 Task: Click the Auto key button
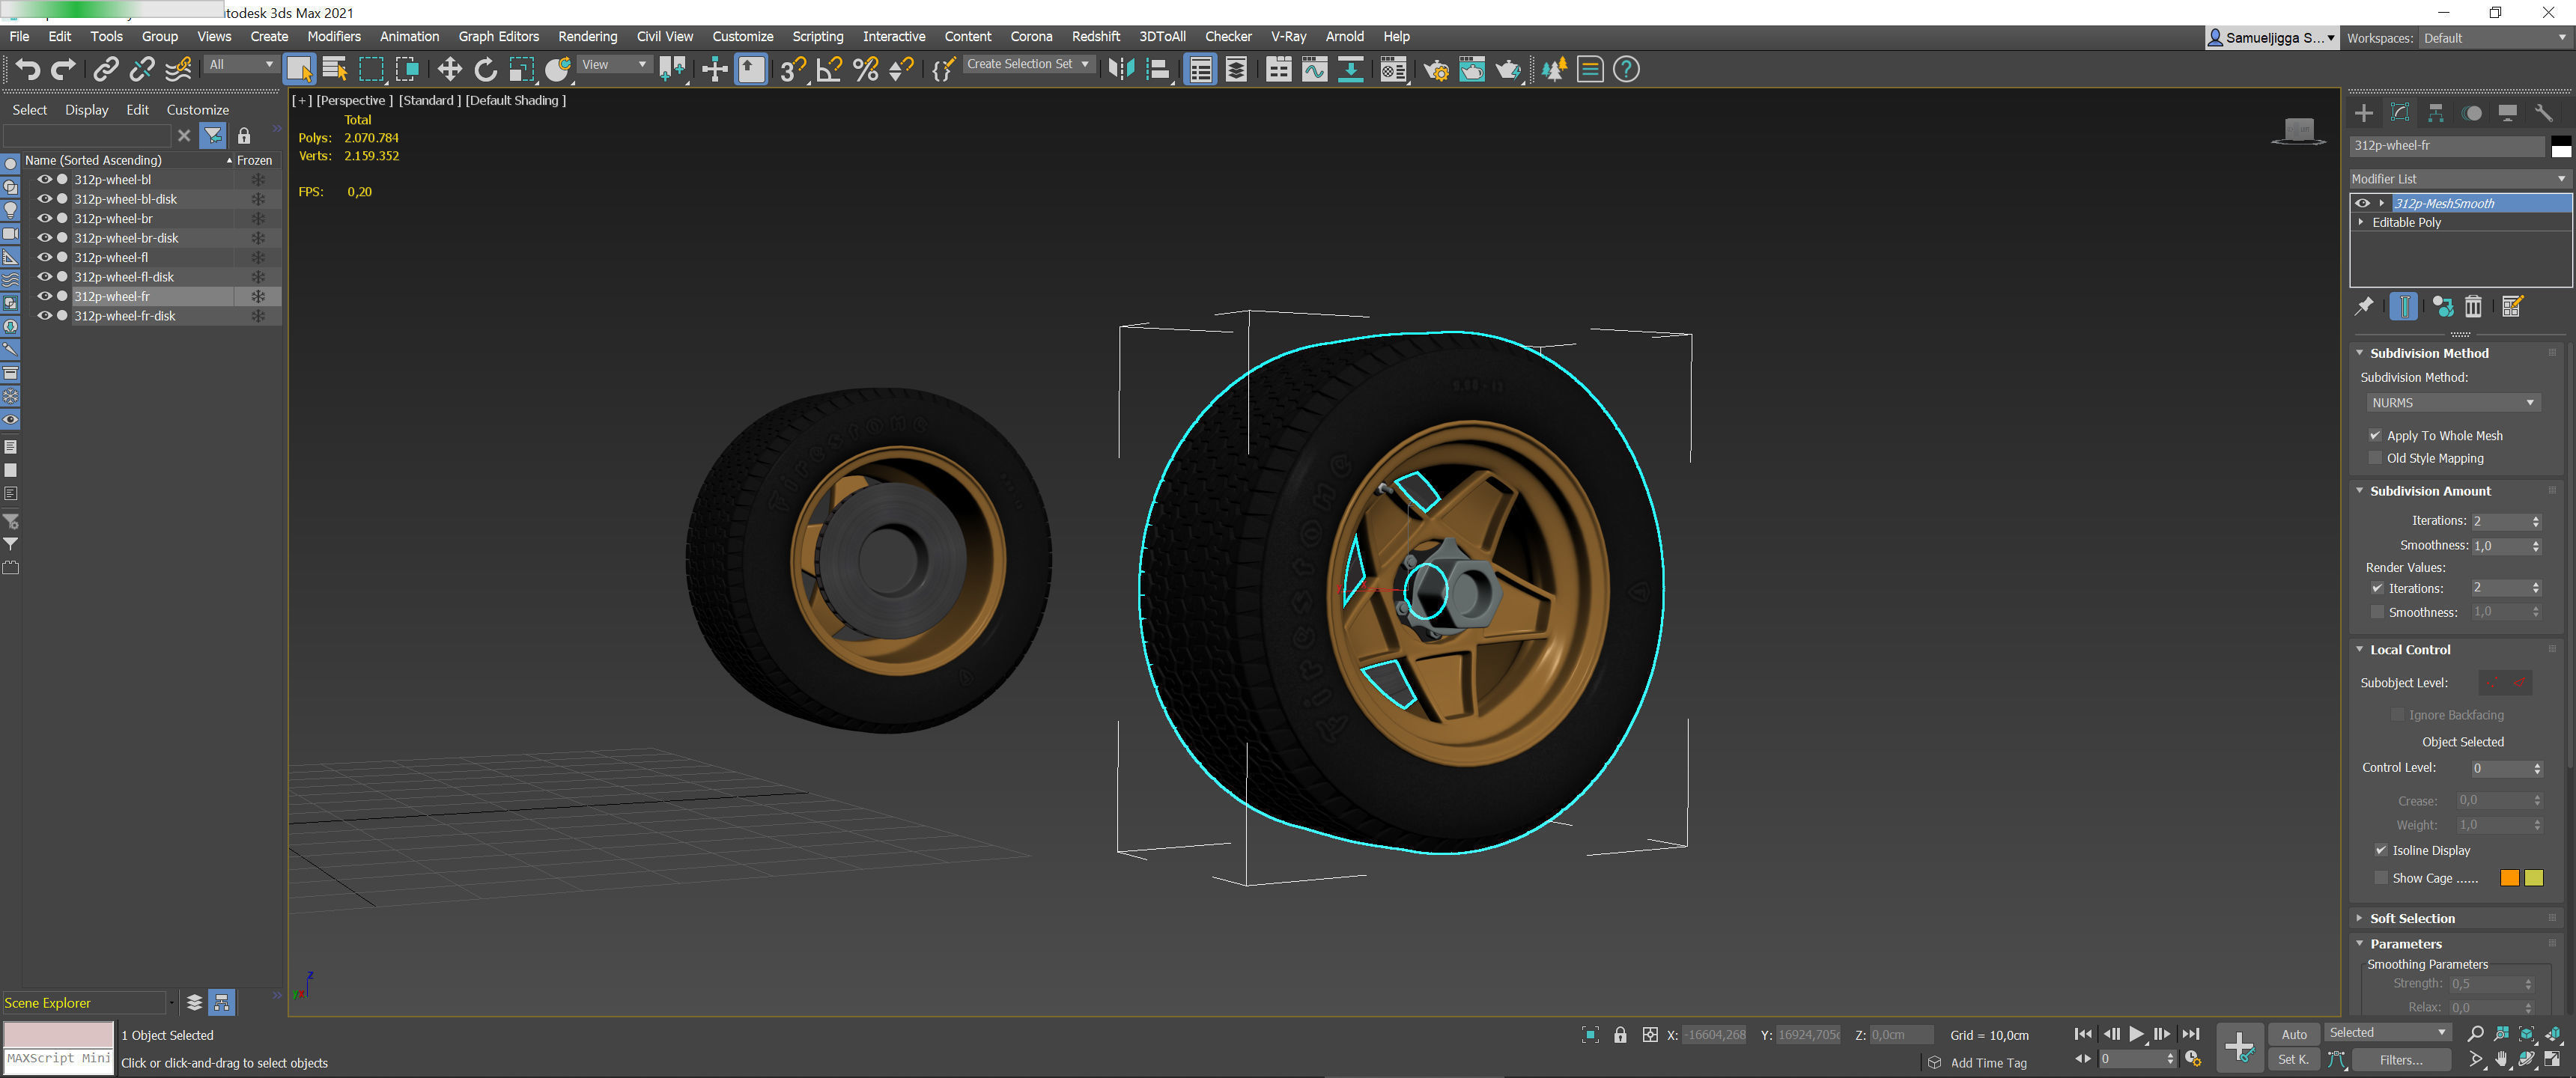tap(2293, 1034)
